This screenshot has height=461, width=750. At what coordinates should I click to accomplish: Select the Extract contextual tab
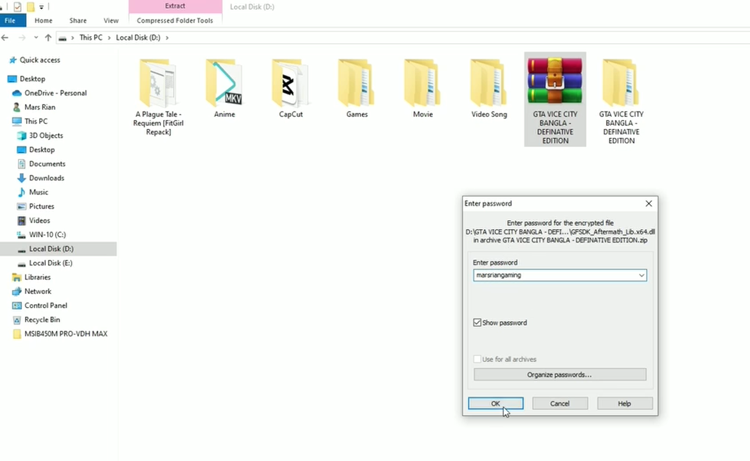tap(175, 6)
